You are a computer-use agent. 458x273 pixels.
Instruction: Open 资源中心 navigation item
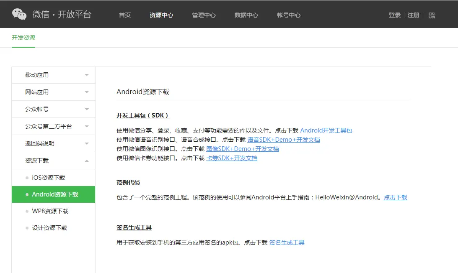(x=161, y=15)
